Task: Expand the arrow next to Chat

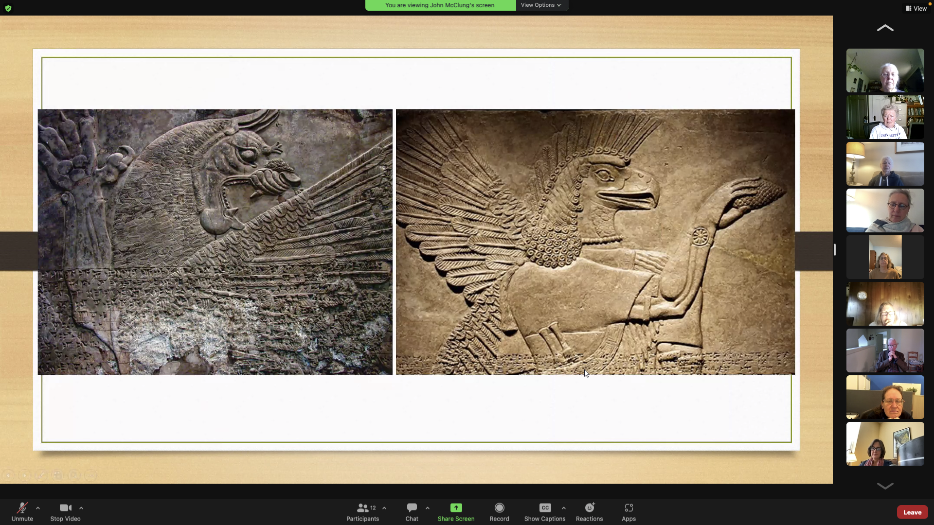Action: (428, 508)
